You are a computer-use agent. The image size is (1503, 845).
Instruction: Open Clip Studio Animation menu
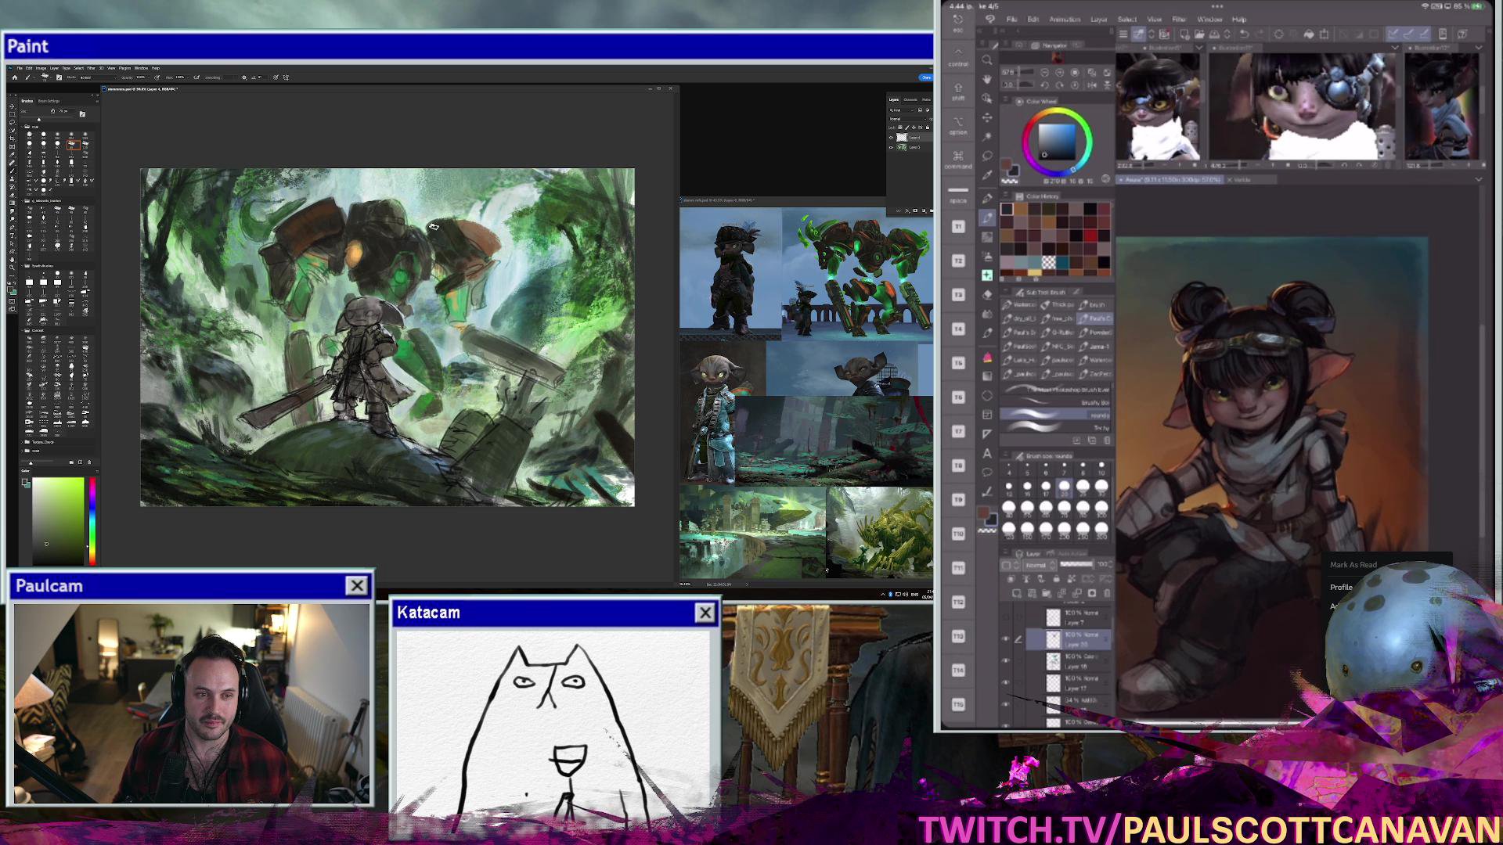tap(1065, 20)
